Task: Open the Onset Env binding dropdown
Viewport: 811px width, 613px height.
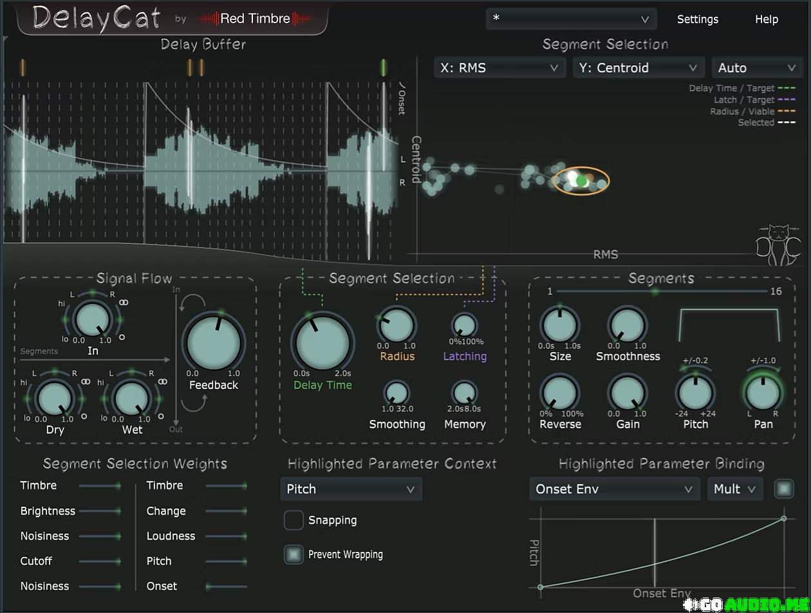Action: click(x=614, y=489)
